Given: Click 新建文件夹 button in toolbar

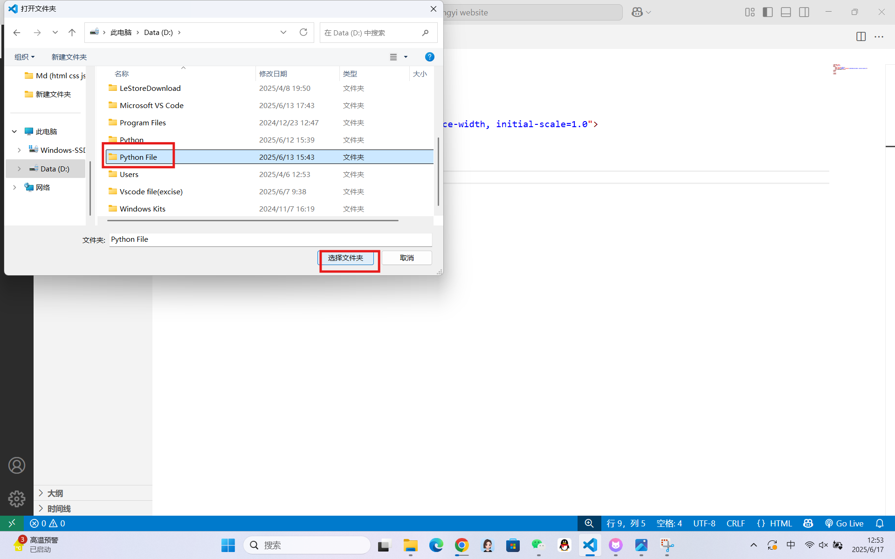Looking at the screenshot, I should click(x=69, y=57).
